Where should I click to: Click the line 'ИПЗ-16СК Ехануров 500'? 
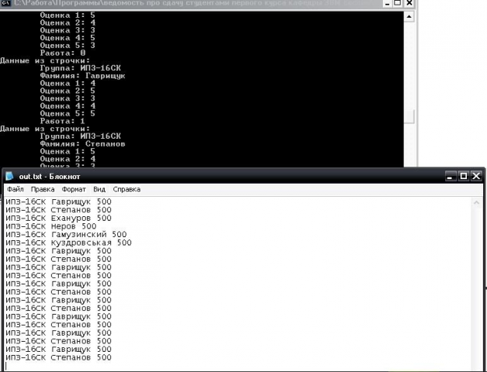[x=58, y=218]
